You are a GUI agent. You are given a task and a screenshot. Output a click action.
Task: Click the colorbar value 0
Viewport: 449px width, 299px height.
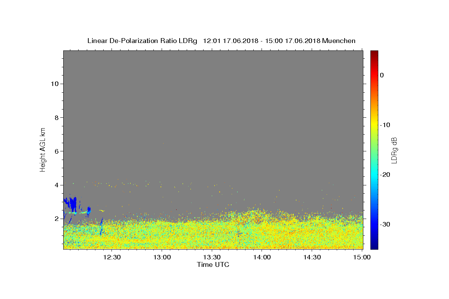382,75
